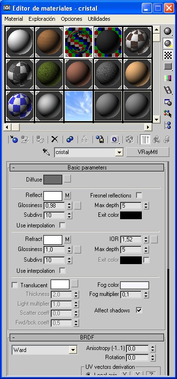This screenshot has width=177, height=379.
Task: Click the Reflect Glossiness map slot button
Action: [x=77, y=206]
